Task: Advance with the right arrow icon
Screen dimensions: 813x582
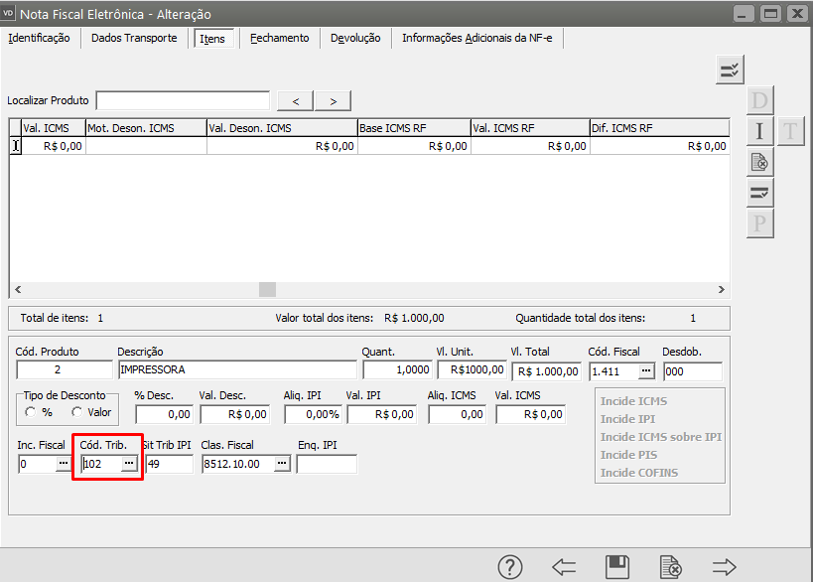Action: pos(725,567)
